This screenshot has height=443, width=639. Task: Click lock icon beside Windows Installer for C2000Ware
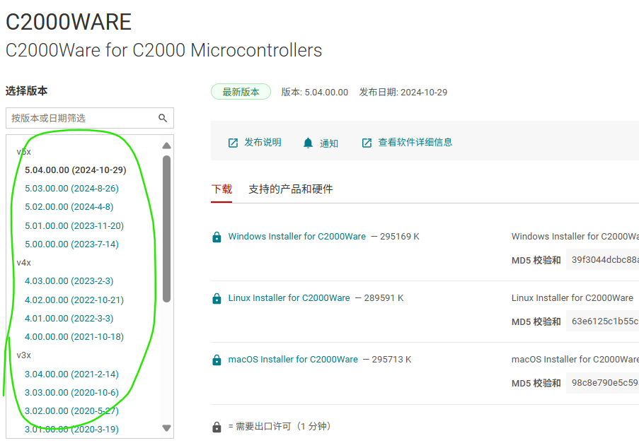216,236
